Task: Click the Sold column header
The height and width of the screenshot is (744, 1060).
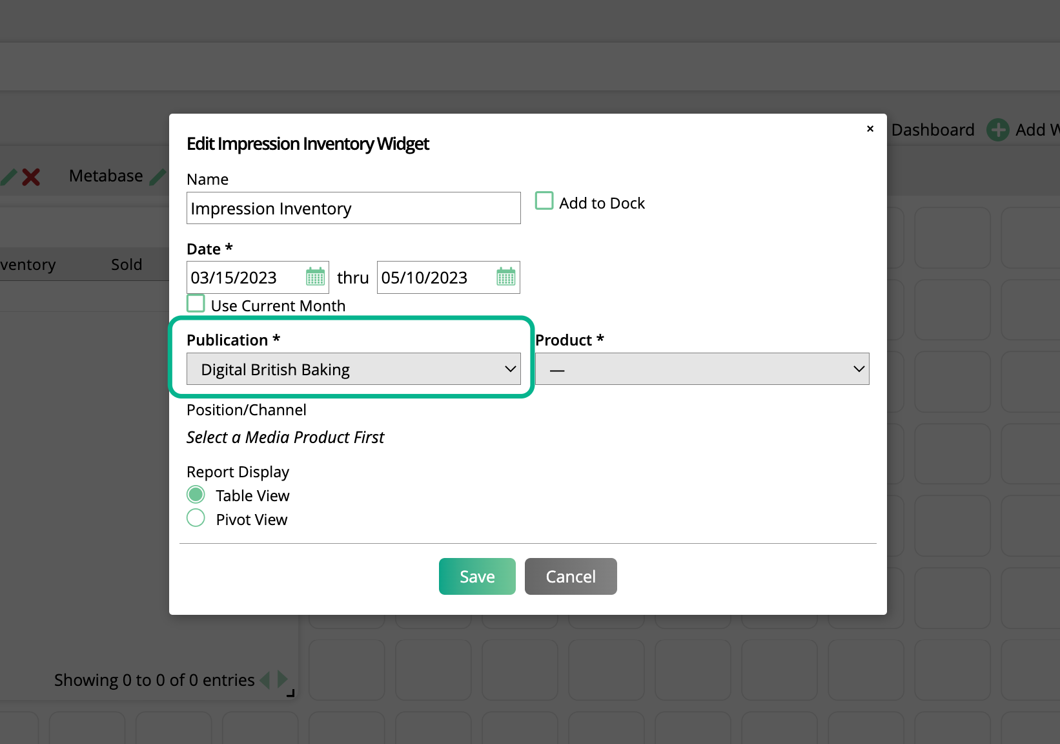Action: coord(127,265)
